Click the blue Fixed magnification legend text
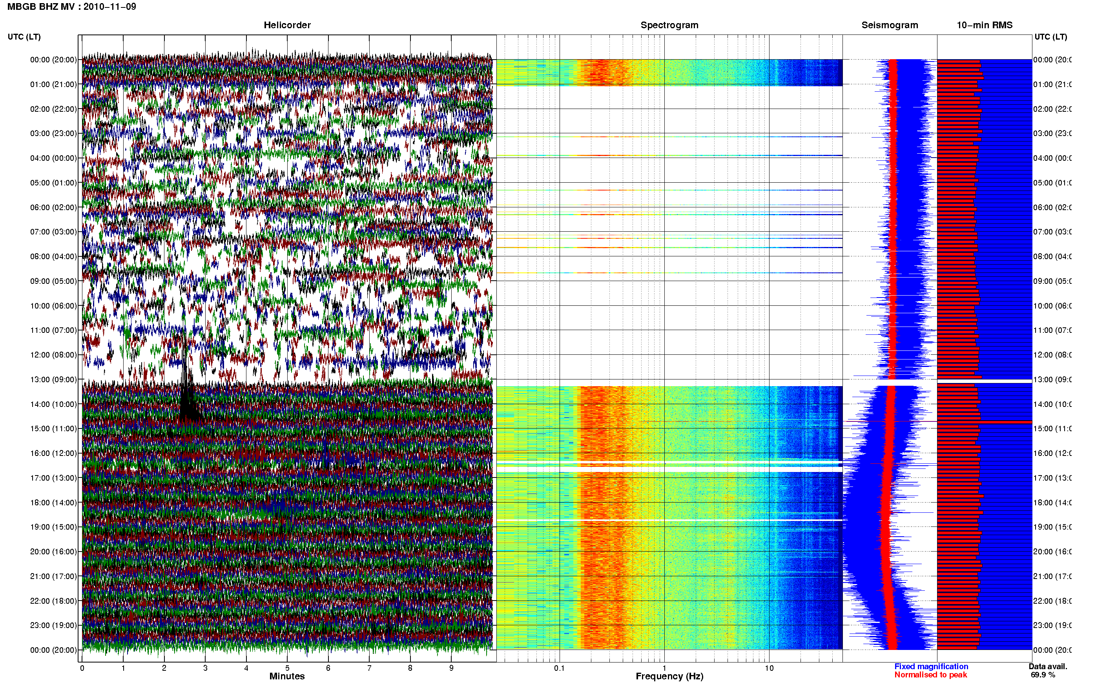Viewport: 1116px width, 697px height. pyautogui.click(x=931, y=666)
